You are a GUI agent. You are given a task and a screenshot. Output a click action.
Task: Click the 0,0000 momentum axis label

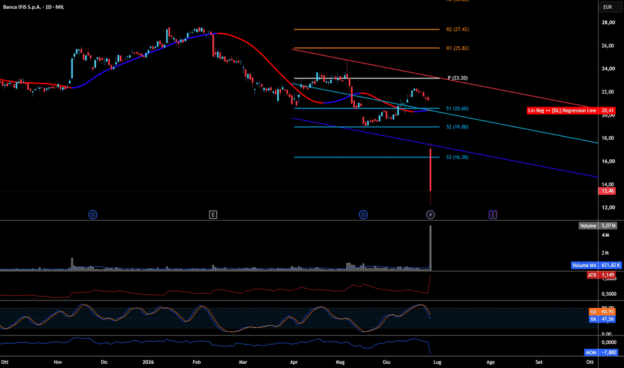click(609, 342)
